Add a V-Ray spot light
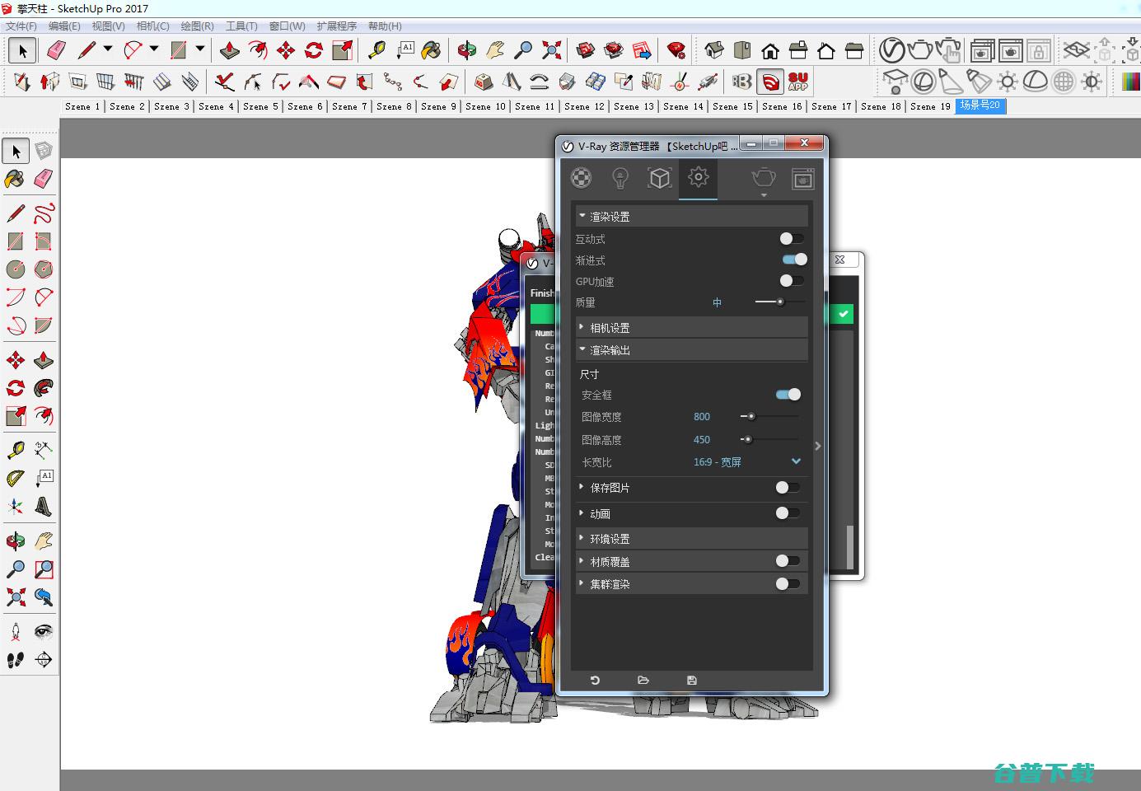 point(950,82)
